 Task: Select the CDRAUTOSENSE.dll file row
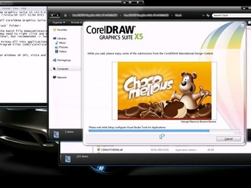(x=155, y=150)
